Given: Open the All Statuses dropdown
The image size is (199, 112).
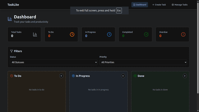Looking at the screenshot, I should (54, 62).
